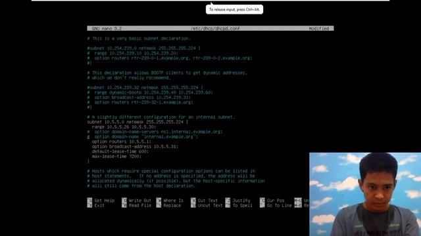This screenshot has width=421, height=236.
Task: Click the line '# will still come from the host declaration.'
Action: pos(141,186)
